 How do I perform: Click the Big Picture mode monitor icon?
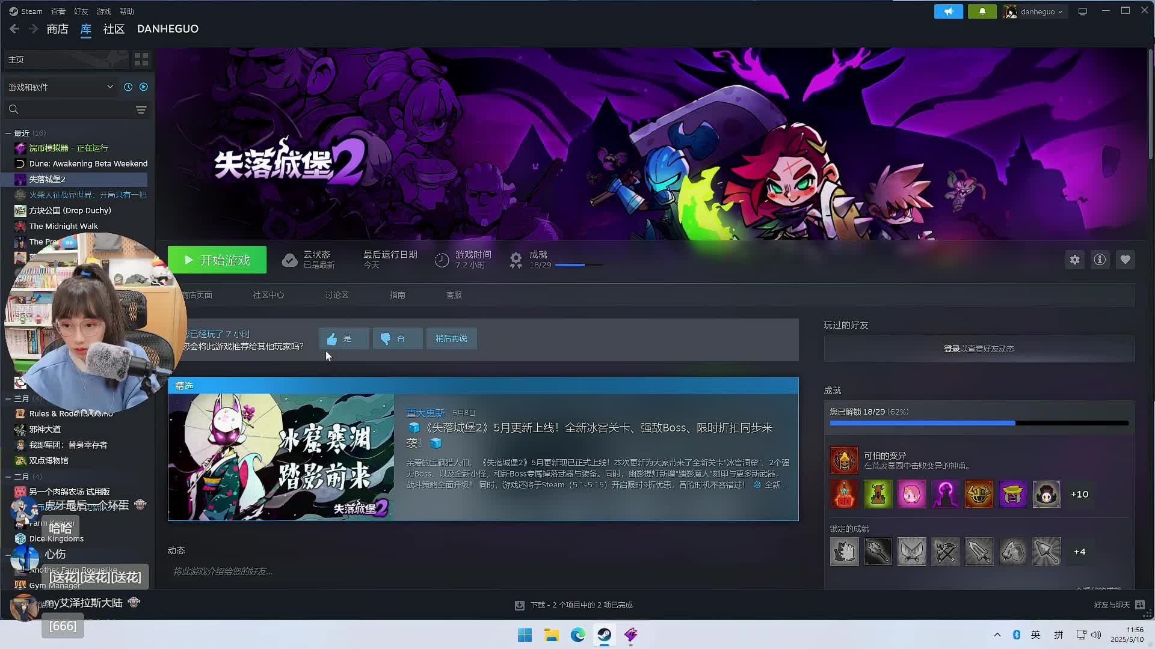click(1083, 11)
